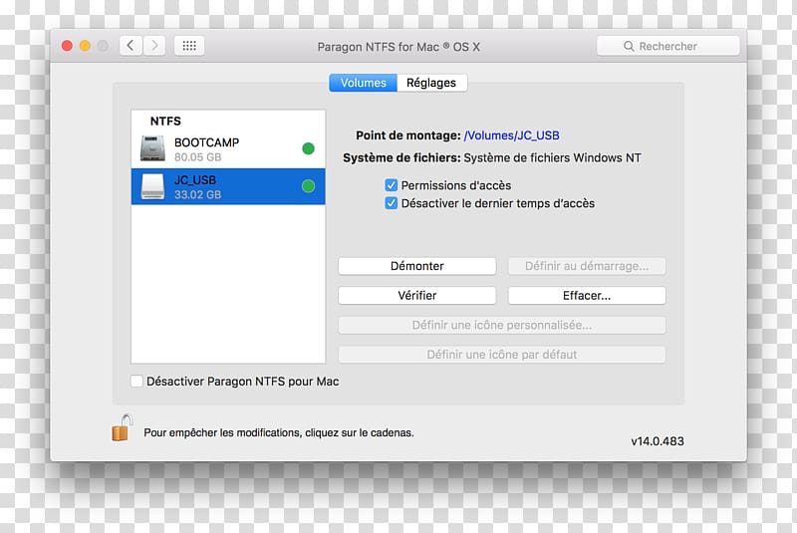Open the Réglages tab
797x533 pixels.
coord(431,83)
